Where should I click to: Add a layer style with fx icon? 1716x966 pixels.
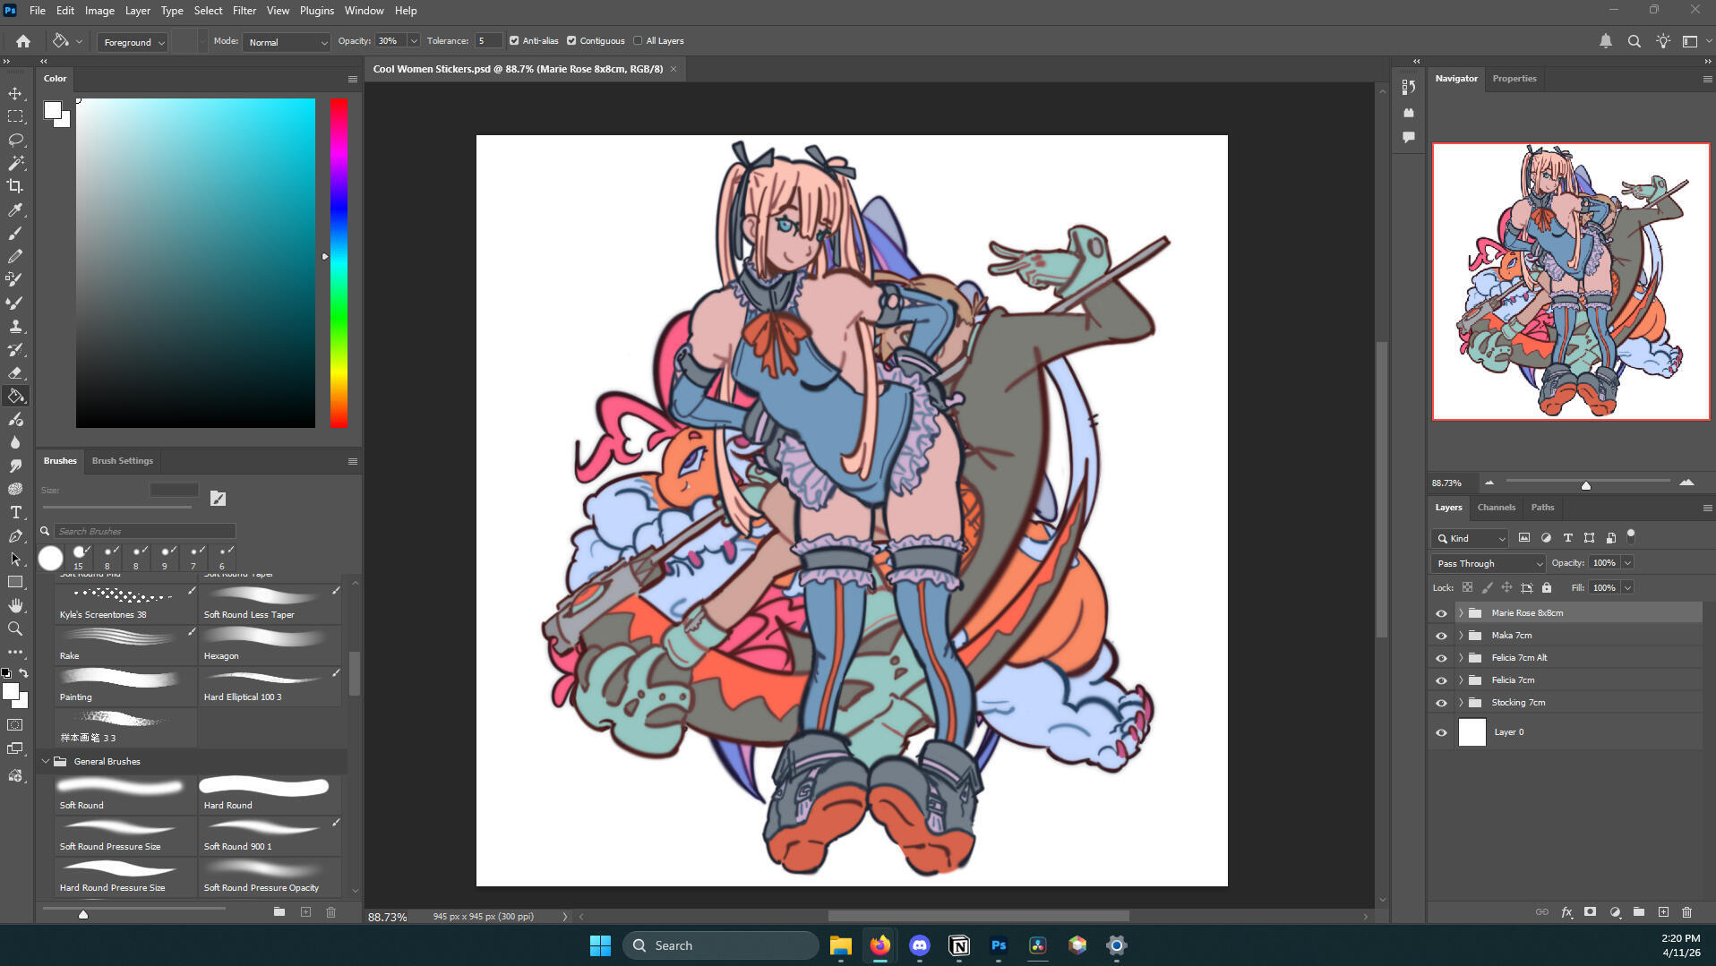coord(1566,912)
